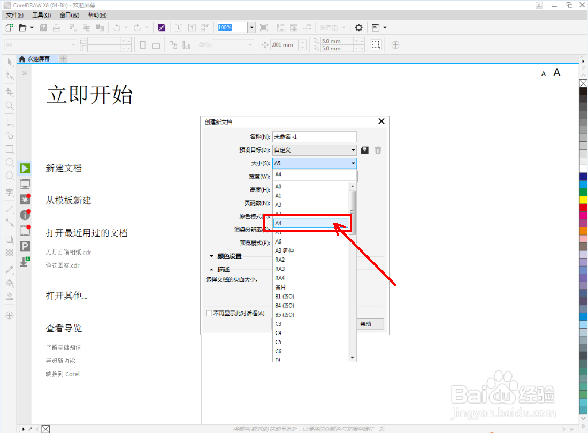Click the Get More download icon
Viewport: 588px width, 433px height.
click(25, 262)
